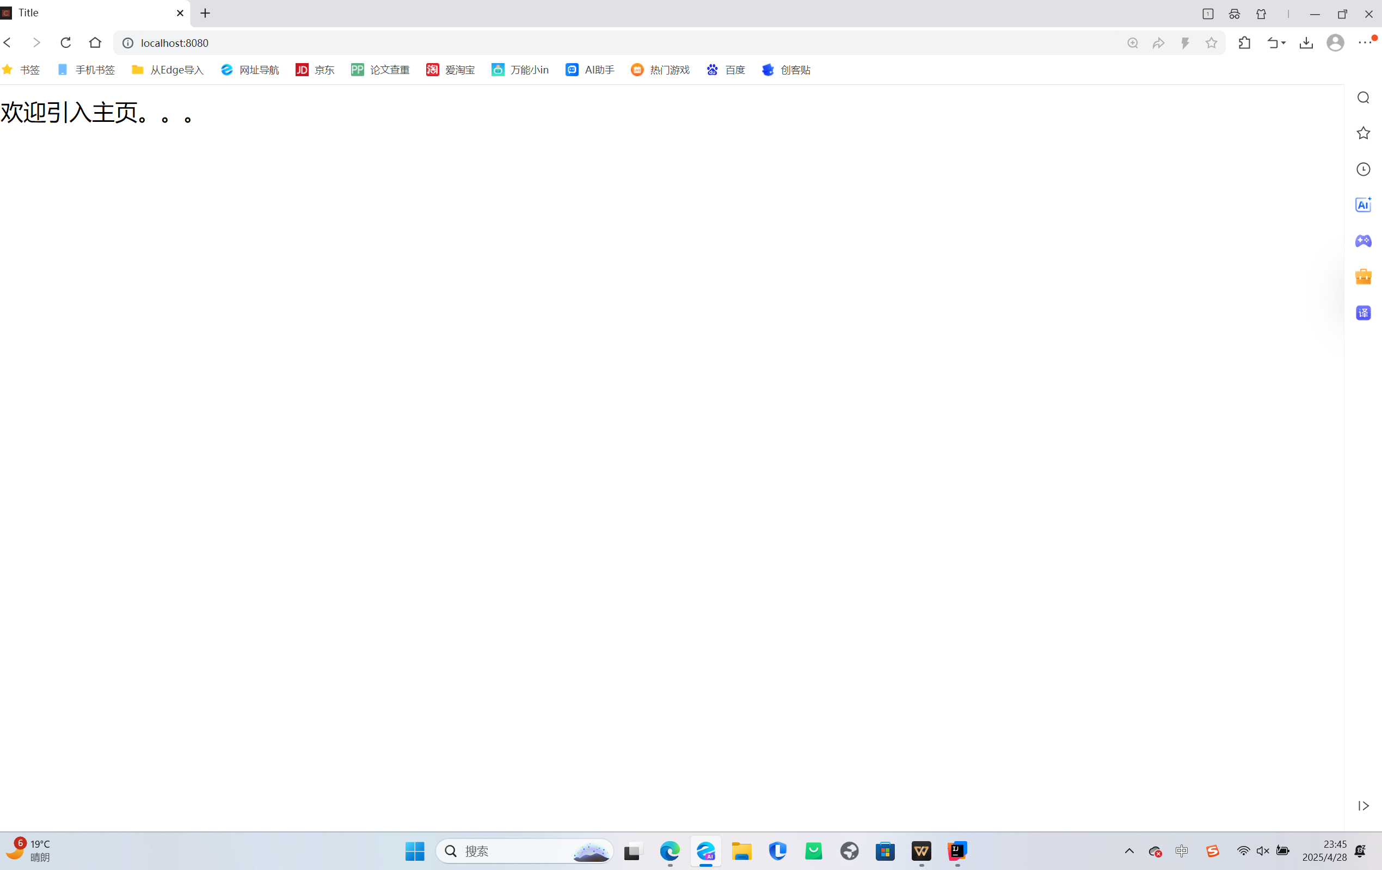Toggle the volume mute tray icon

(1263, 851)
